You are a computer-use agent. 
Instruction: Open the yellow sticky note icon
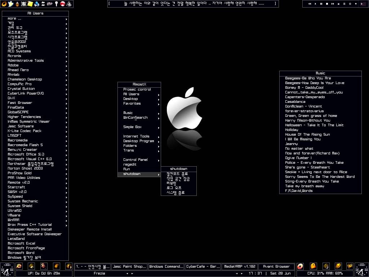[x=30, y=4]
